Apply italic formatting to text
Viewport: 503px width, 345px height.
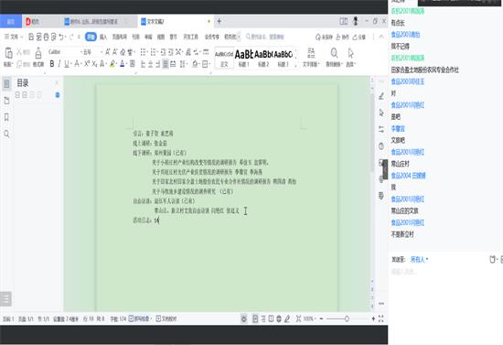coord(59,64)
